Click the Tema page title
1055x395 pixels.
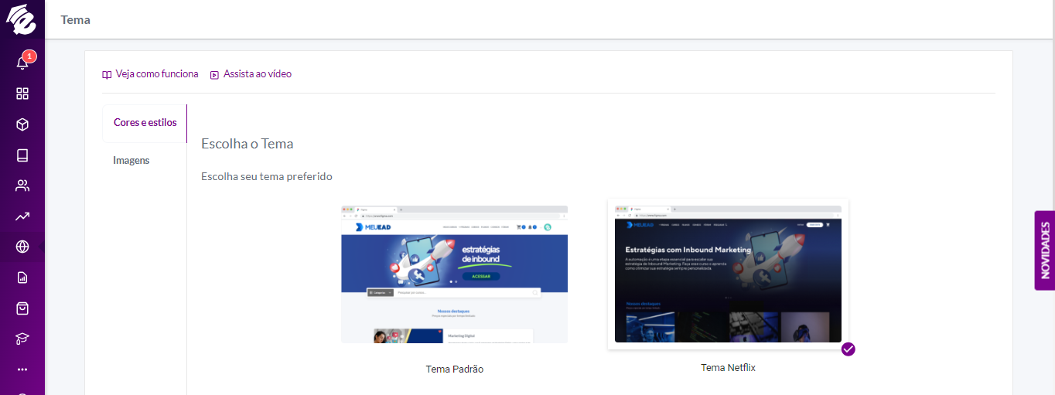[76, 20]
